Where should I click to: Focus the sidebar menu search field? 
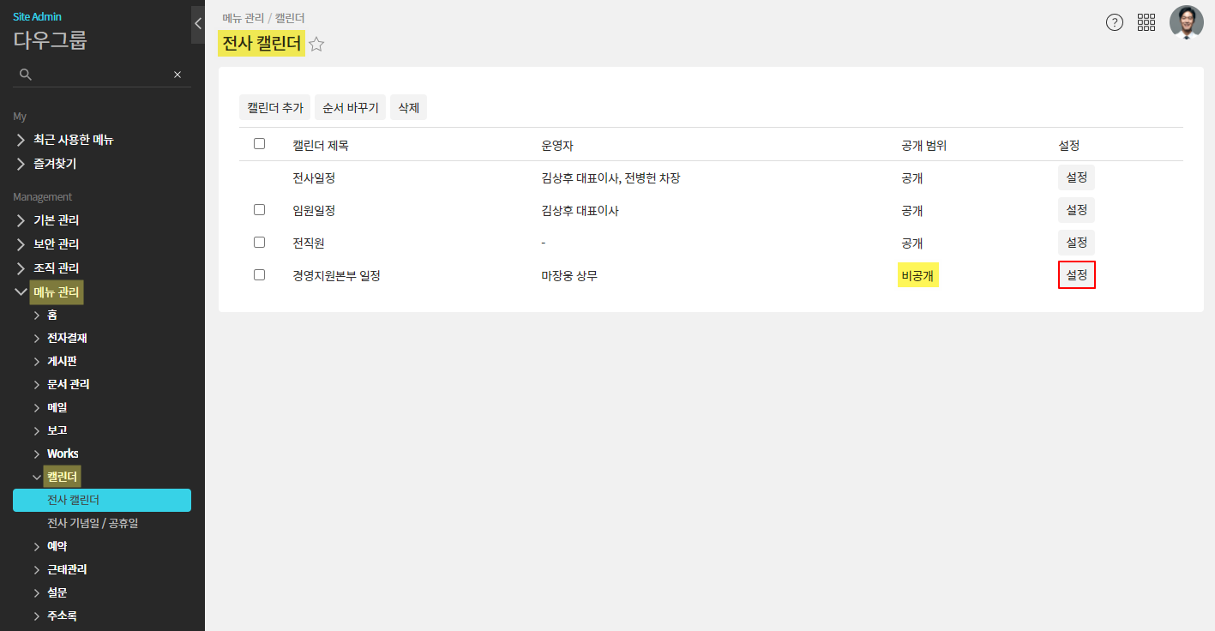point(101,75)
